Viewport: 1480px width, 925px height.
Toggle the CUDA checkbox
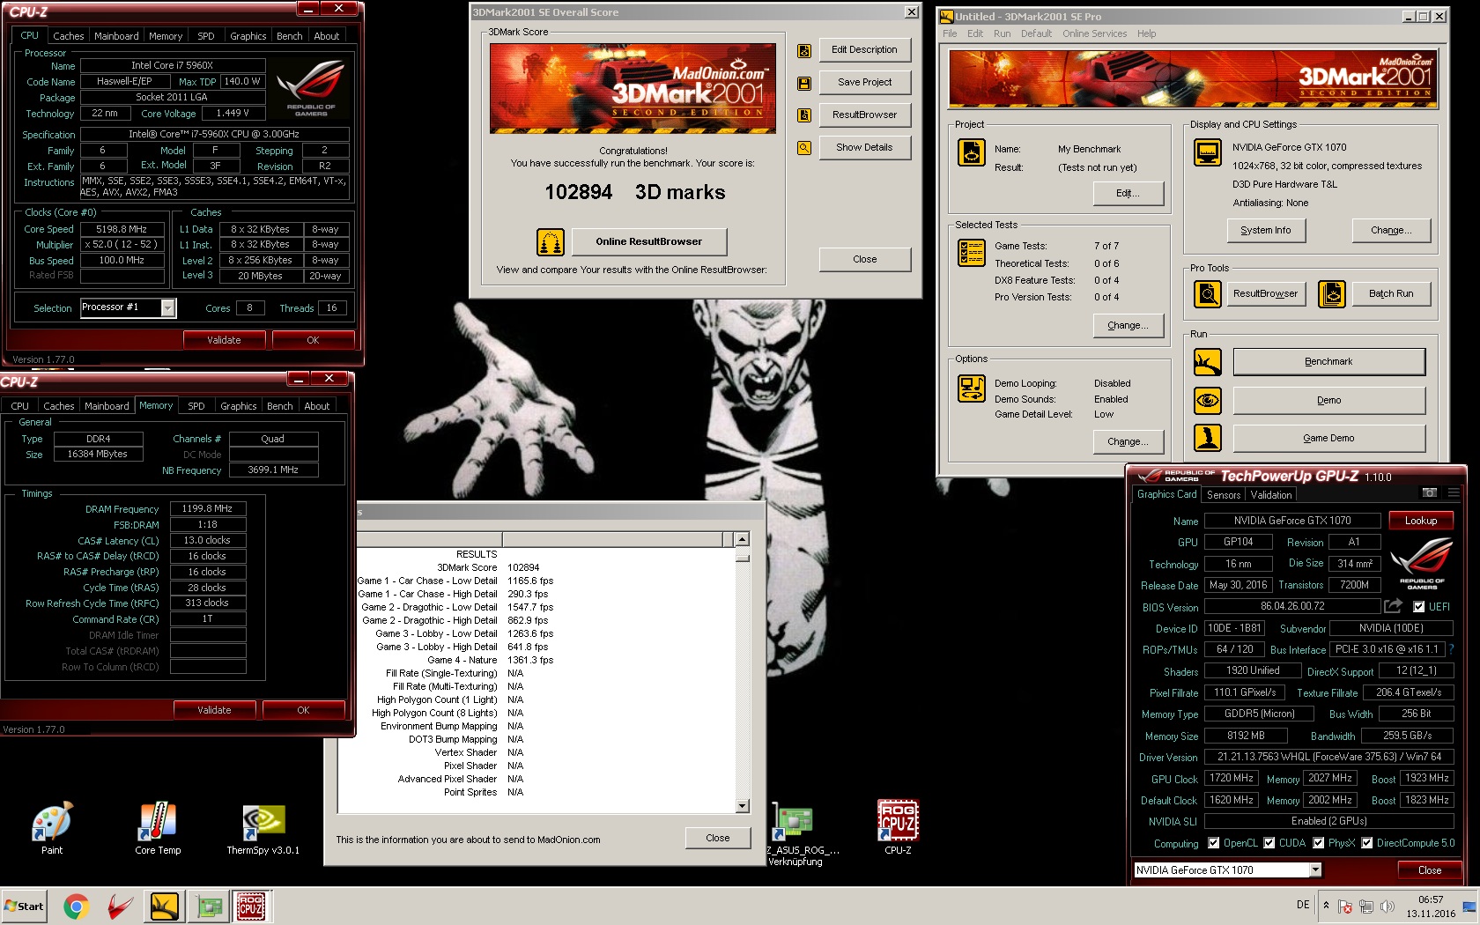click(1269, 843)
